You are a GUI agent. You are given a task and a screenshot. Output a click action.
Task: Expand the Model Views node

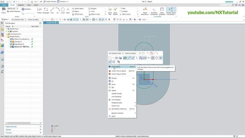(x=7, y=29)
